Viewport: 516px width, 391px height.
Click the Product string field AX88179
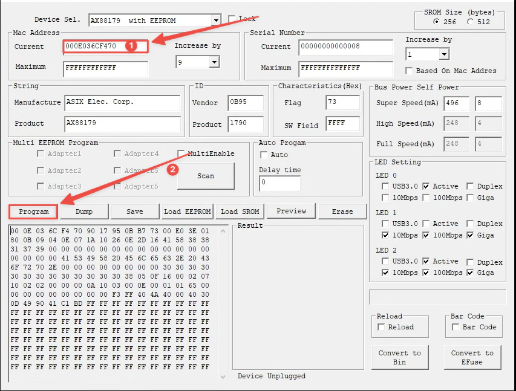122,124
